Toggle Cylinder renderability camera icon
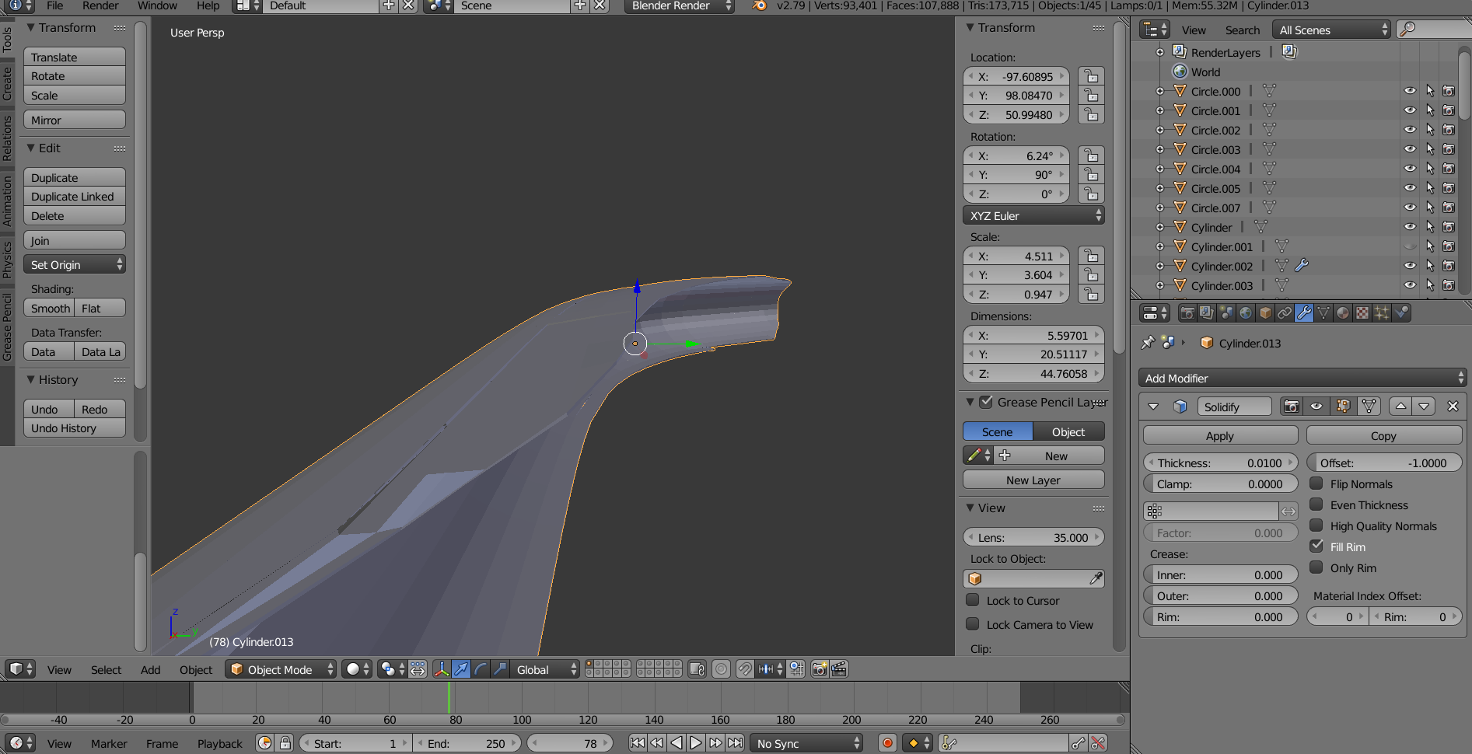This screenshot has height=754, width=1472. (1449, 227)
